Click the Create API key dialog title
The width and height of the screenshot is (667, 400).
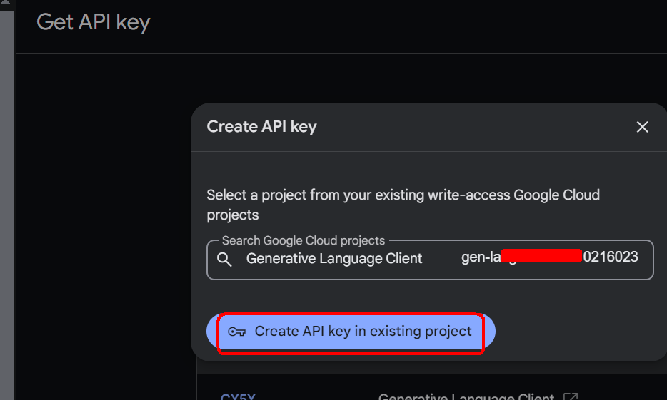point(261,126)
